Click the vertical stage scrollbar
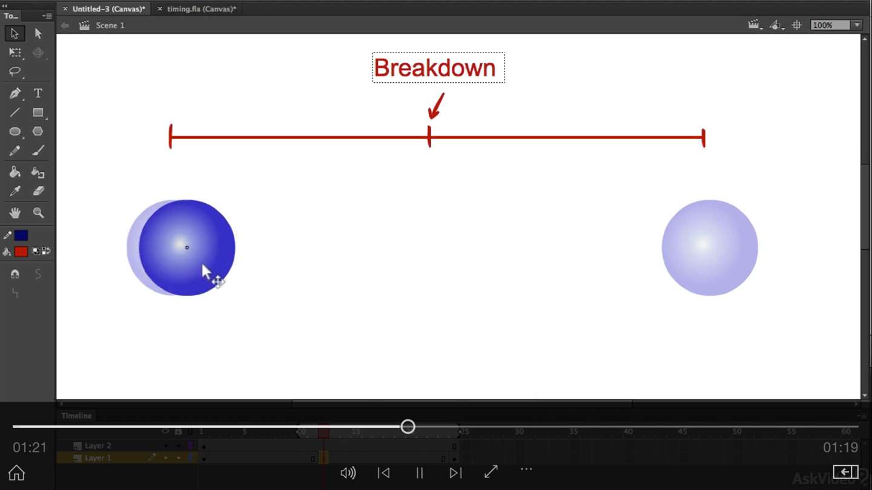The width and height of the screenshot is (872, 490). click(865, 206)
